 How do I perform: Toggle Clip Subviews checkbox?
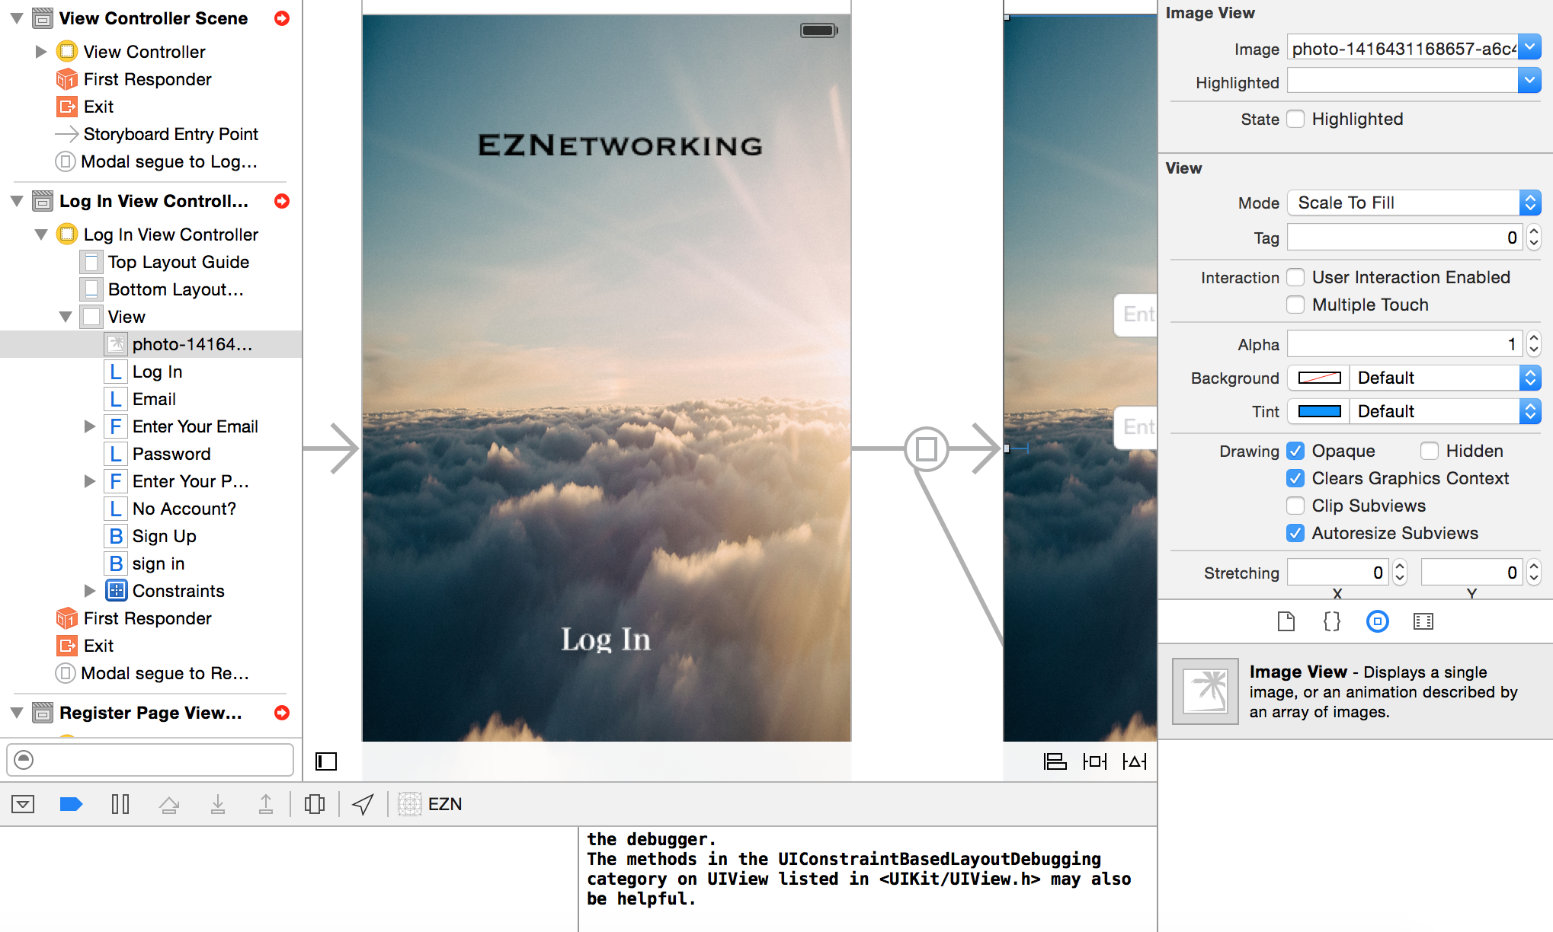(x=1295, y=506)
